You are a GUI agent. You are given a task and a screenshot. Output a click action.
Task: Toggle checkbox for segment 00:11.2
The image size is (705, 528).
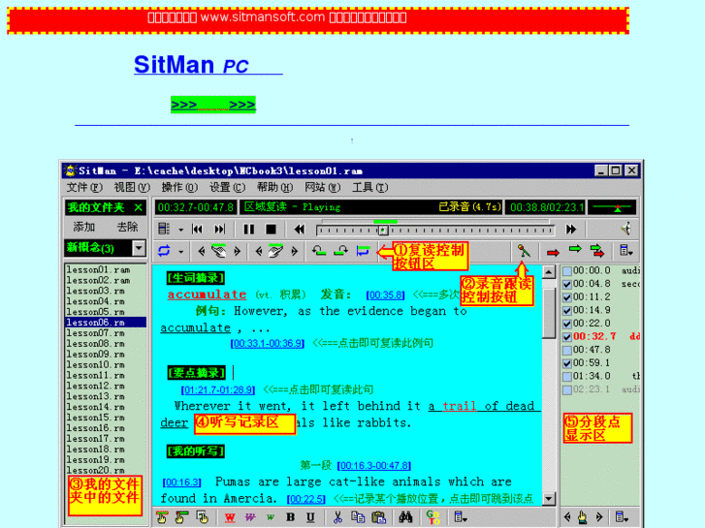(x=567, y=297)
